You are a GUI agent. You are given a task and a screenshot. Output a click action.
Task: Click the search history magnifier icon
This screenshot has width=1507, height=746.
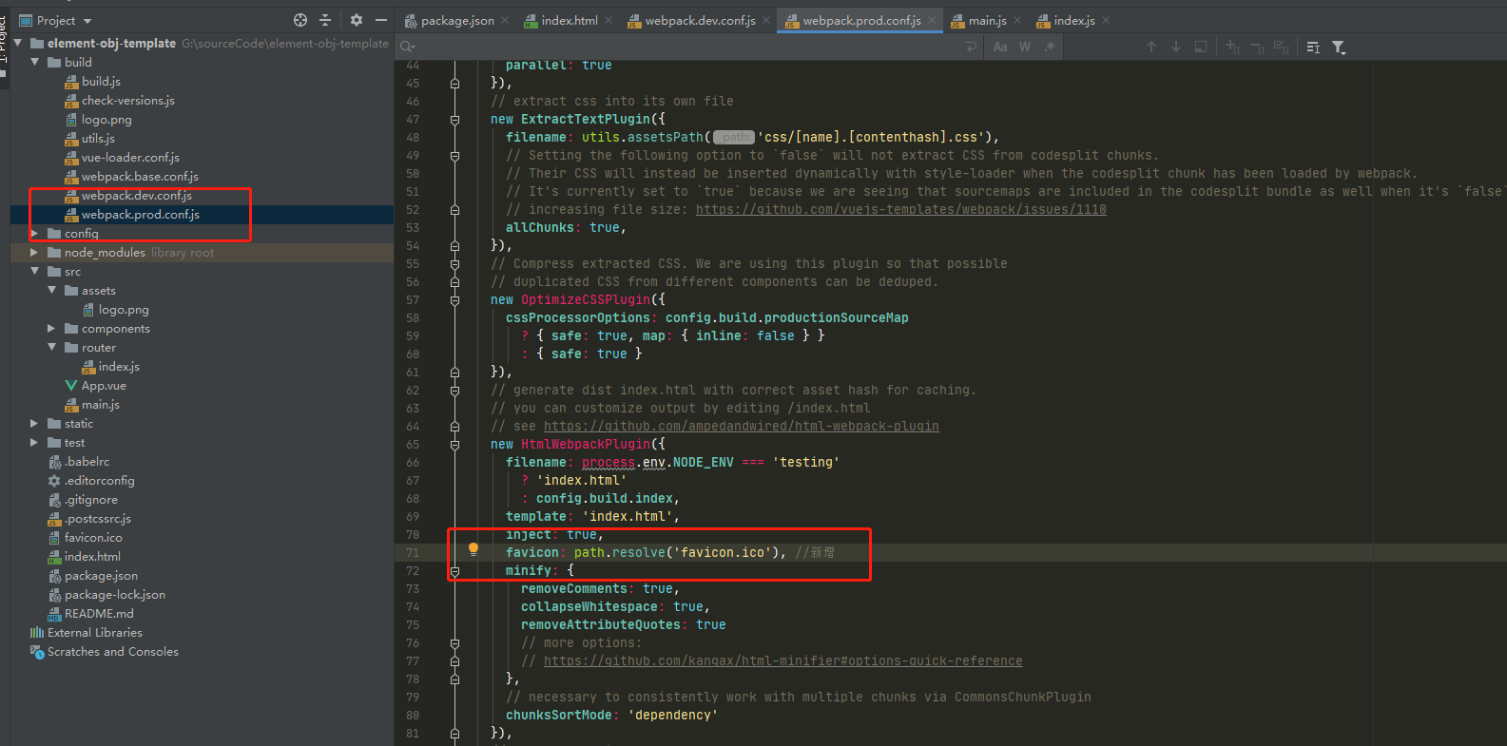click(408, 47)
